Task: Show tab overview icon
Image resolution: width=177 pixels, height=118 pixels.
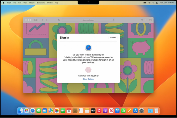Action: (x=150, y=20)
